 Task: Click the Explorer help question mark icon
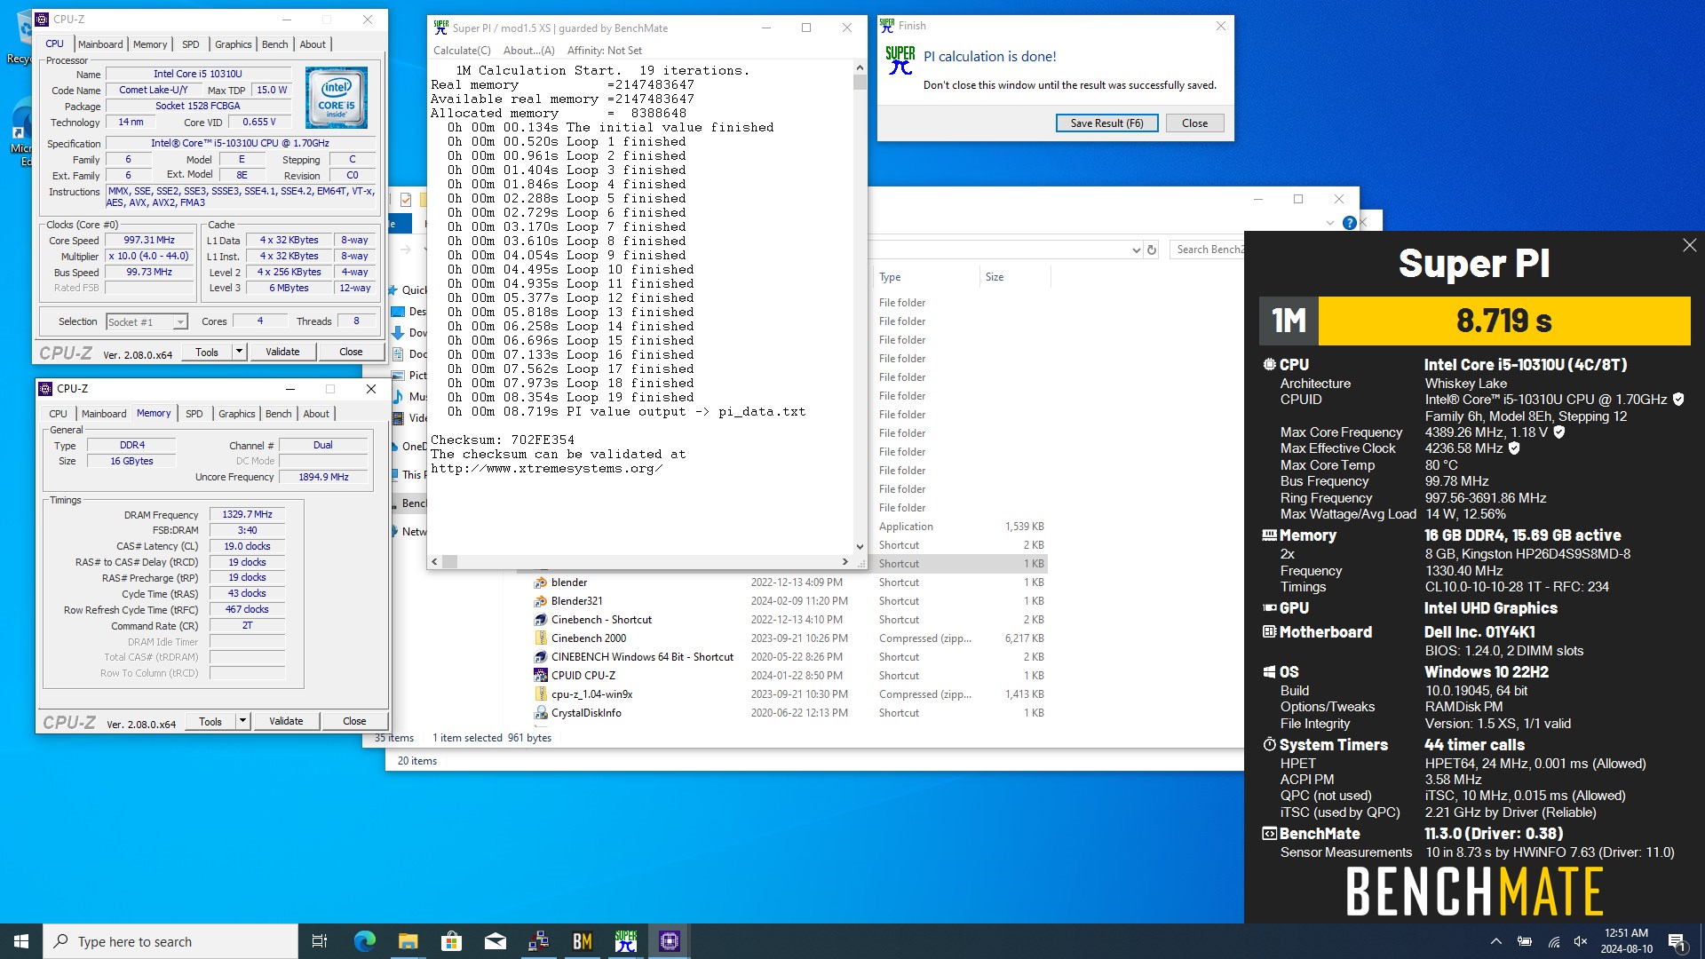coord(1350,223)
